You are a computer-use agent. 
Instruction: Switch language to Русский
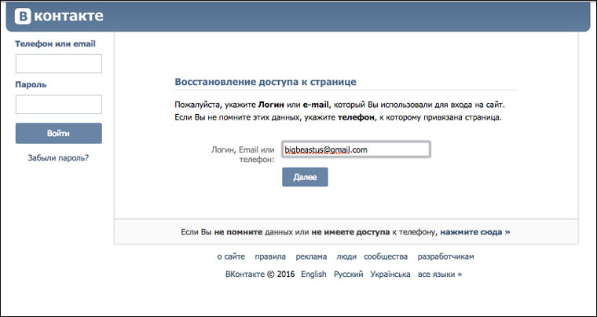point(348,275)
